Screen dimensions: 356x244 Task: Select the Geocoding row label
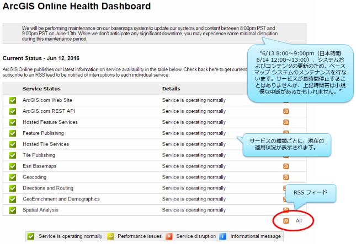click(35, 177)
